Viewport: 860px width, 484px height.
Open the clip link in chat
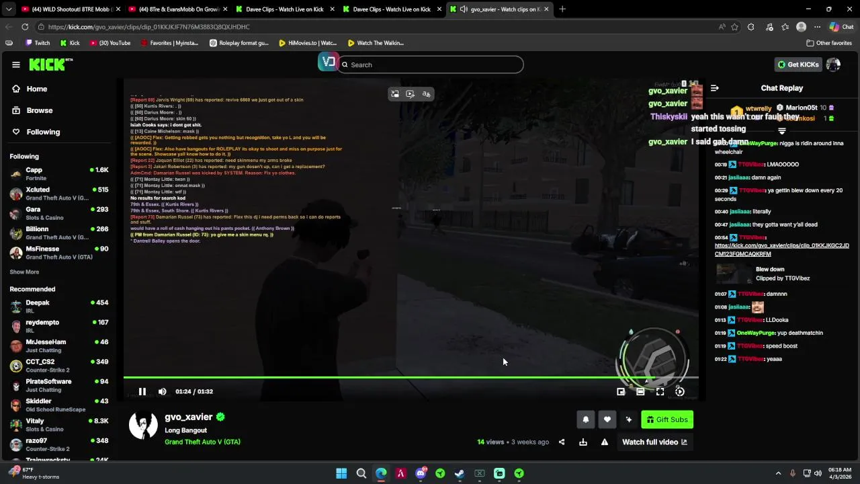[x=781, y=250]
